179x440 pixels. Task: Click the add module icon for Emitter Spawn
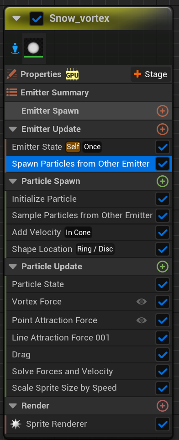coord(163,111)
